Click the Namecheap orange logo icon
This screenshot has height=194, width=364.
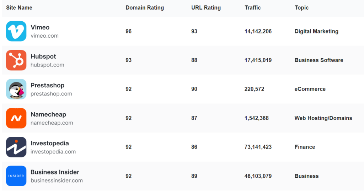16,118
